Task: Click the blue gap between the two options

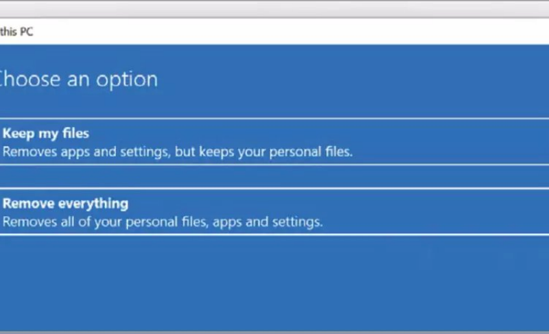Action: 274,177
